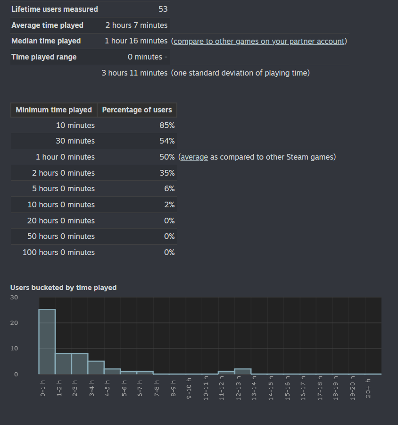Click the "Lifetime users measured" label
This screenshot has height=425, width=398.
pos(55,9)
